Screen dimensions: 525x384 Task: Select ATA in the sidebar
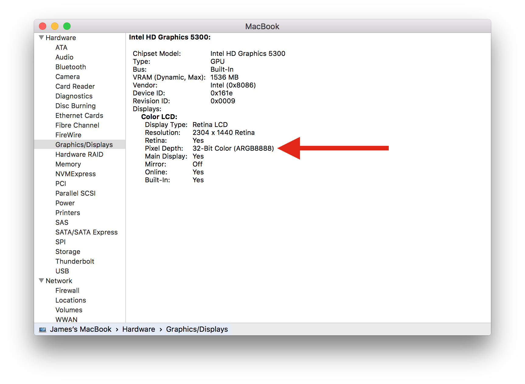point(61,47)
